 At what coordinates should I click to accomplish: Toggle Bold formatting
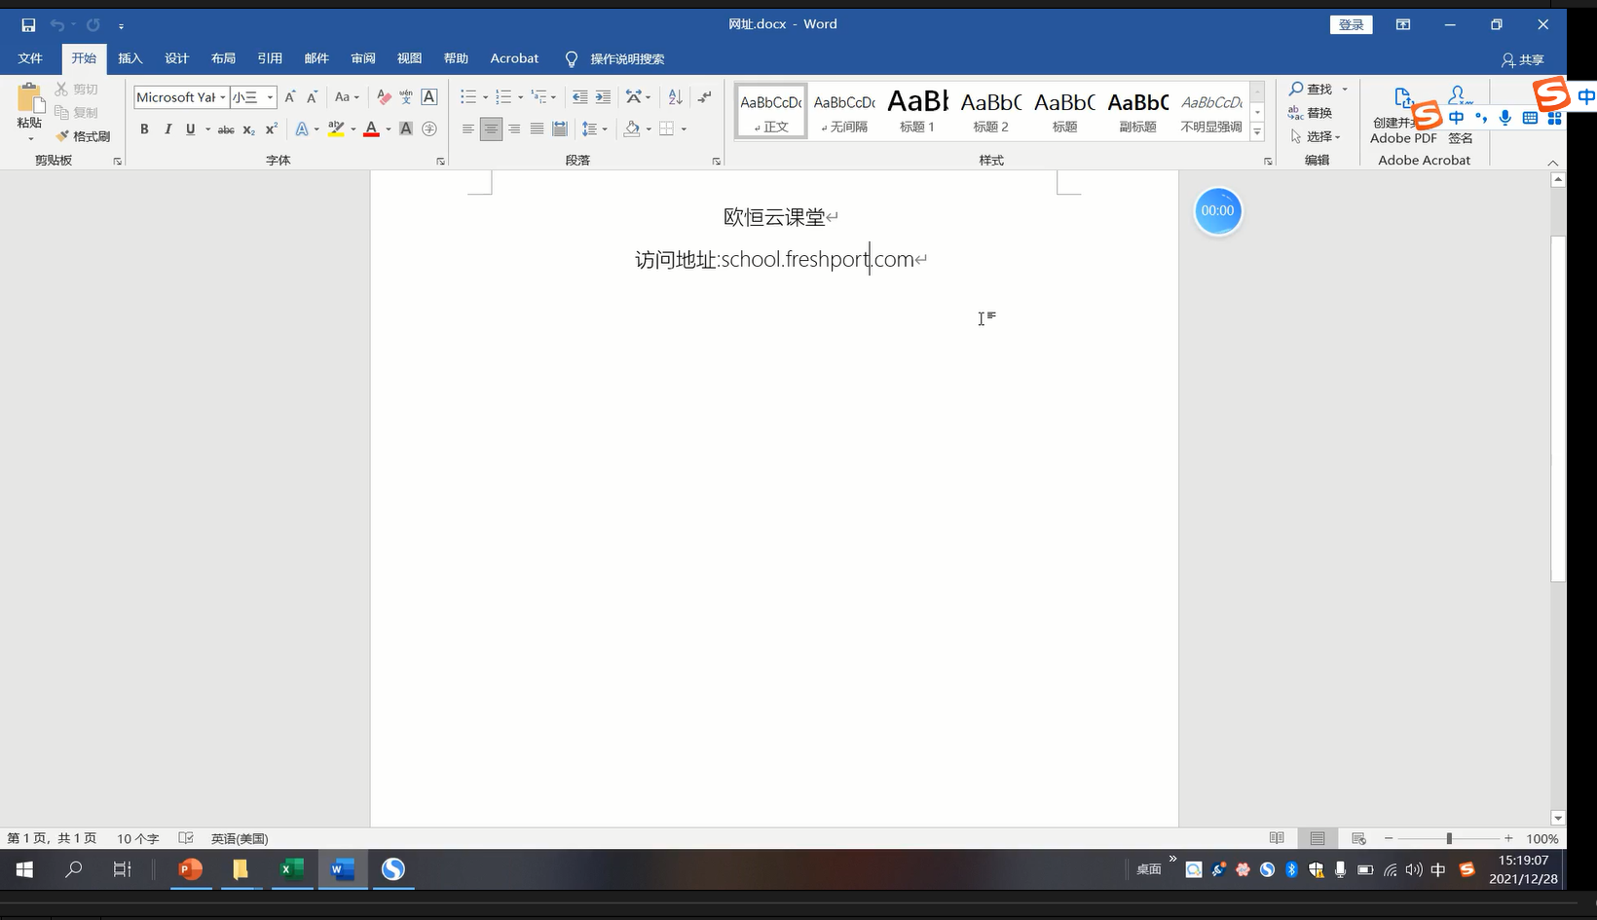(144, 129)
